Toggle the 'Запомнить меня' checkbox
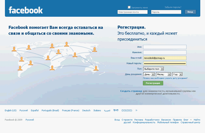 [129, 7]
